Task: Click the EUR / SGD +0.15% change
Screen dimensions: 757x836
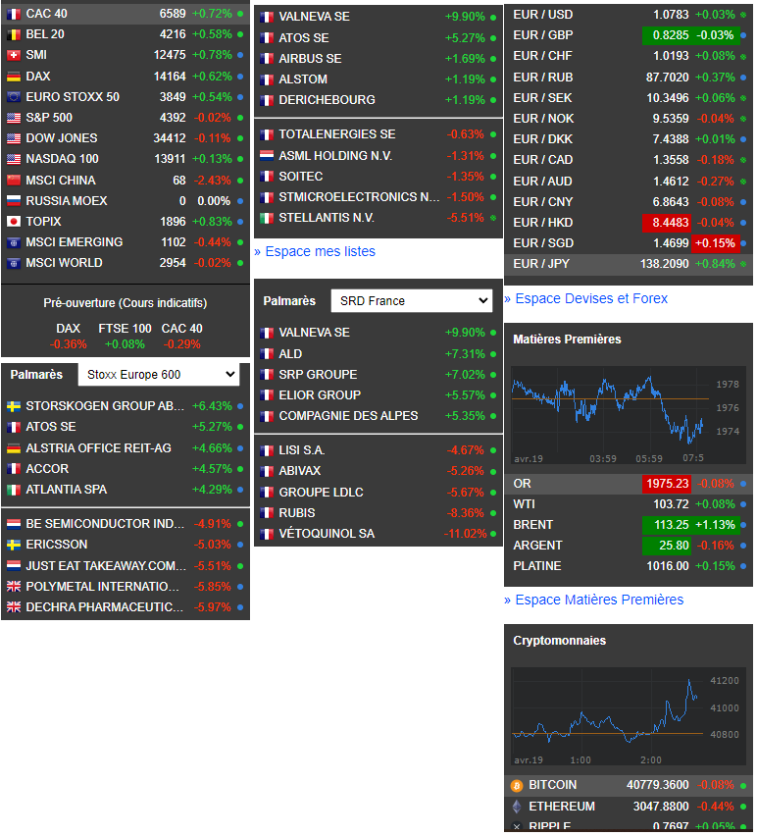Action: (x=716, y=243)
